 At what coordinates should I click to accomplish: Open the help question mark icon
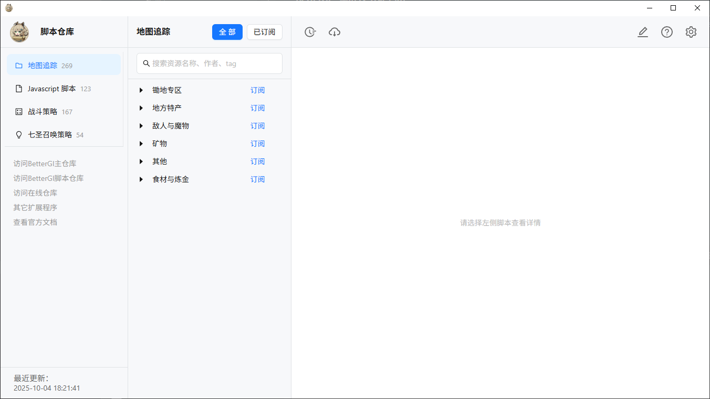[x=667, y=32]
